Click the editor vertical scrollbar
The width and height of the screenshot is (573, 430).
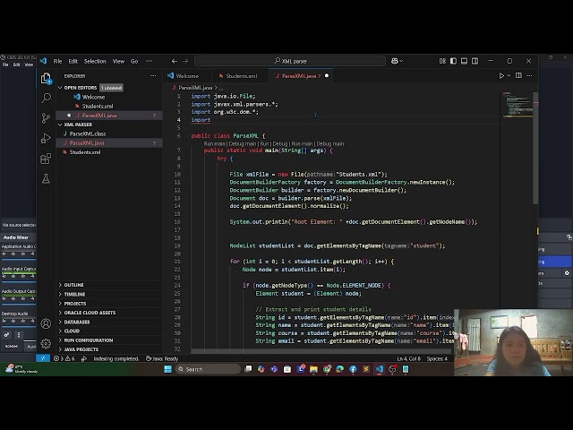535,148
